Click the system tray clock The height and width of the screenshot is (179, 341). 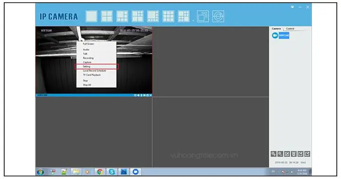(302, 172)
